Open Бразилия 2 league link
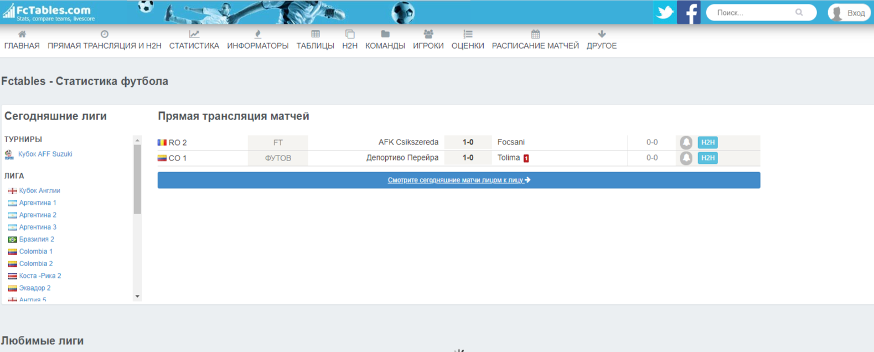Viewport: 874px width, 352px height. click(37, 239)
